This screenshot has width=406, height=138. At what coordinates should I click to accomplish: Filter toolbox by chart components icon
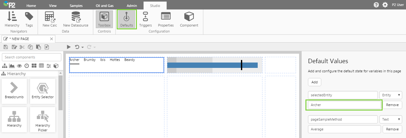click(x=12, y=66)
